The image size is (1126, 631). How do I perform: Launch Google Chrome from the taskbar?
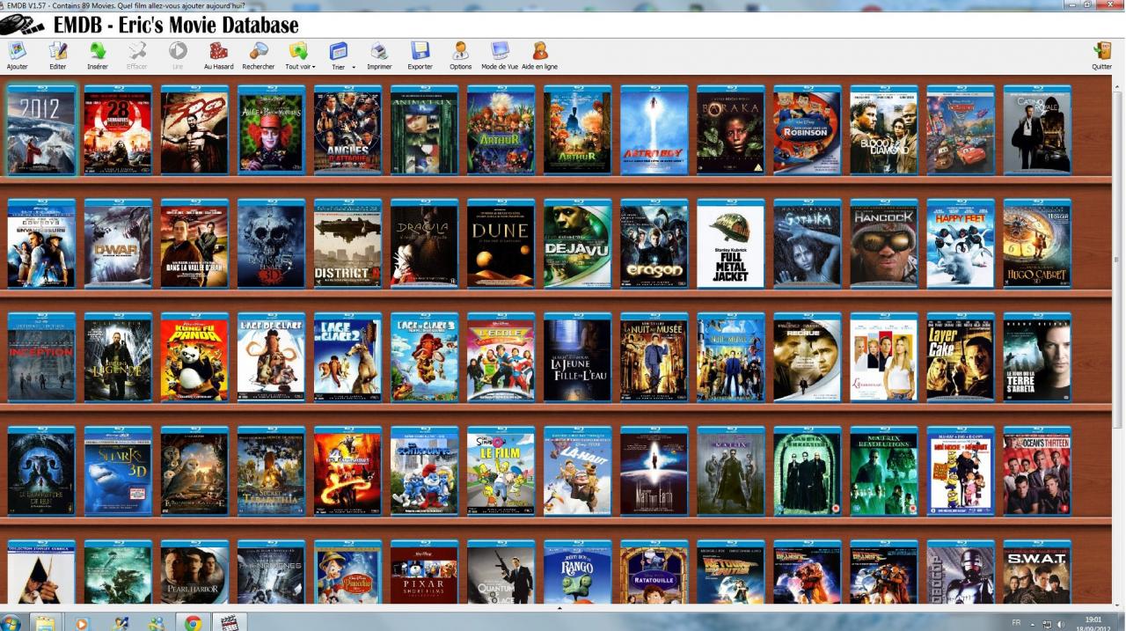coord(191,623)
